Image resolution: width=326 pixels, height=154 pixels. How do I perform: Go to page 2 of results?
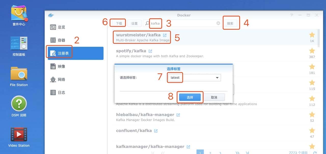[x=210, y=153]
